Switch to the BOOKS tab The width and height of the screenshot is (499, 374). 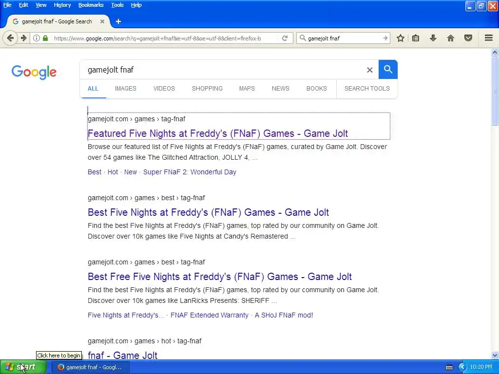click(x=316, y=89)
